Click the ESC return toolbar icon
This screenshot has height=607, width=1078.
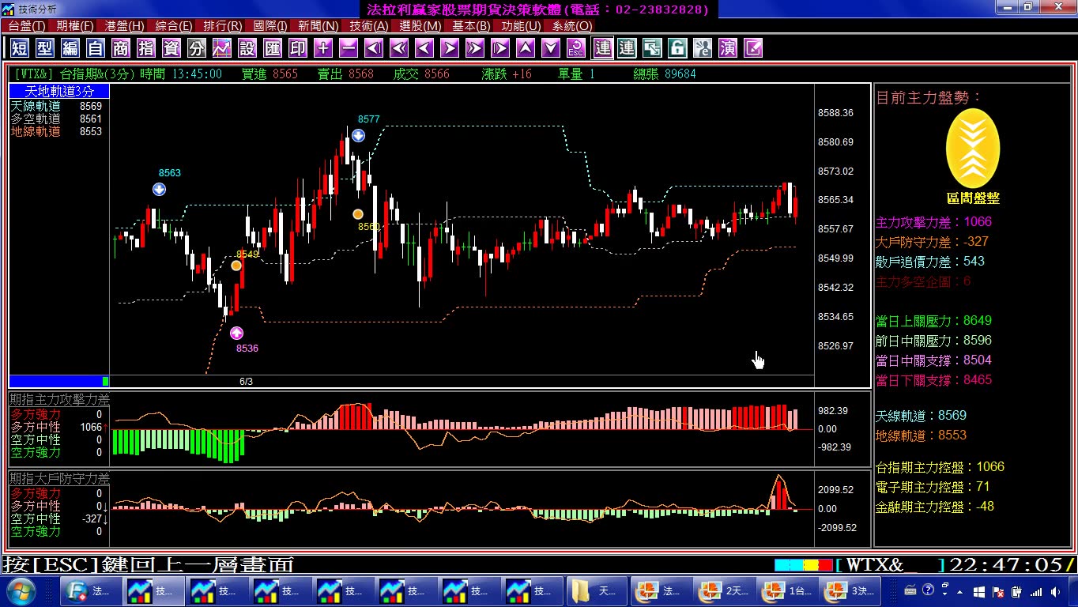click(x=576, y=48)
